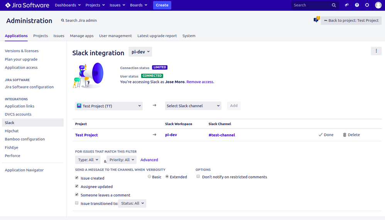Click the Add channel mapping button
This screenshot has height=220, width=385.
(x=234, y=106)
